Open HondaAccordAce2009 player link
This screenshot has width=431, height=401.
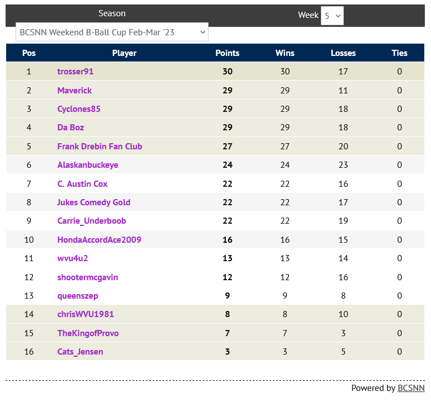click(x=99, y=240)
